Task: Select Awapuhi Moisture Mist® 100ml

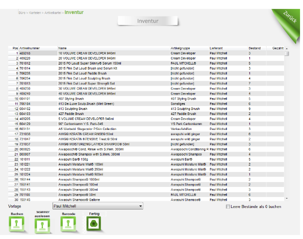Action: click(81, 164)
